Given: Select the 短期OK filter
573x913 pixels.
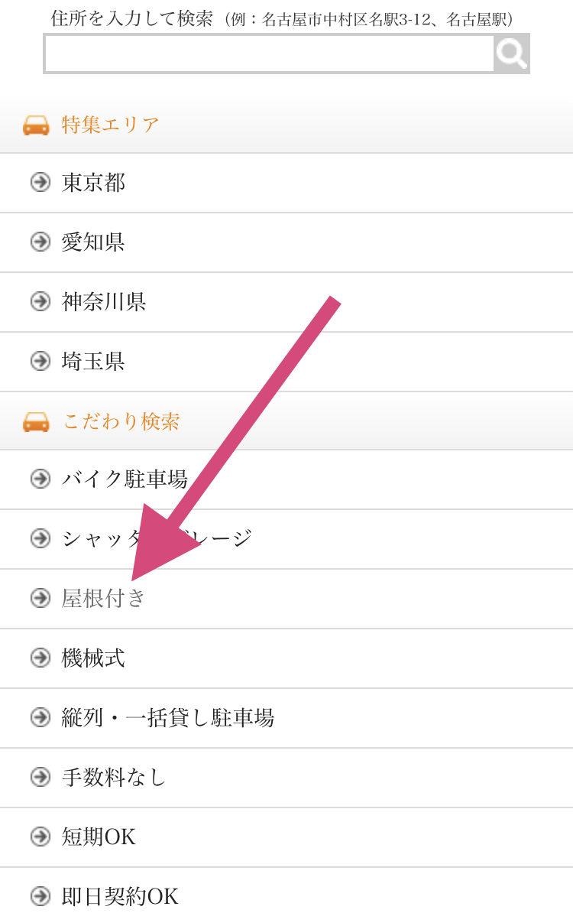Looking at the screenshot, I should click(99, 837).
